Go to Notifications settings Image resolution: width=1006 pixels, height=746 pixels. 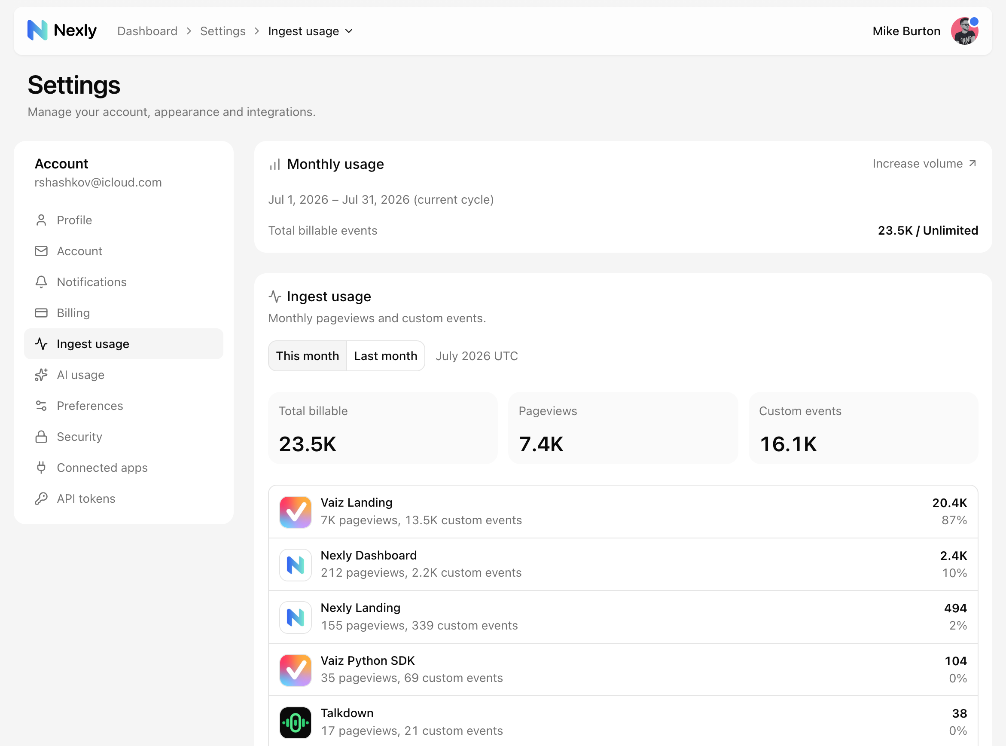point(124,282)
